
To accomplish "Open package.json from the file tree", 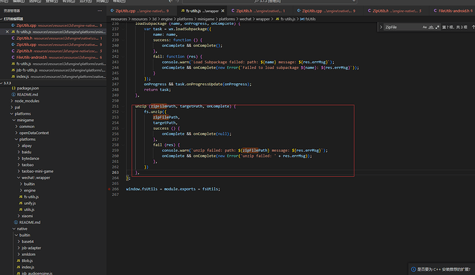I will pos(29,89).
